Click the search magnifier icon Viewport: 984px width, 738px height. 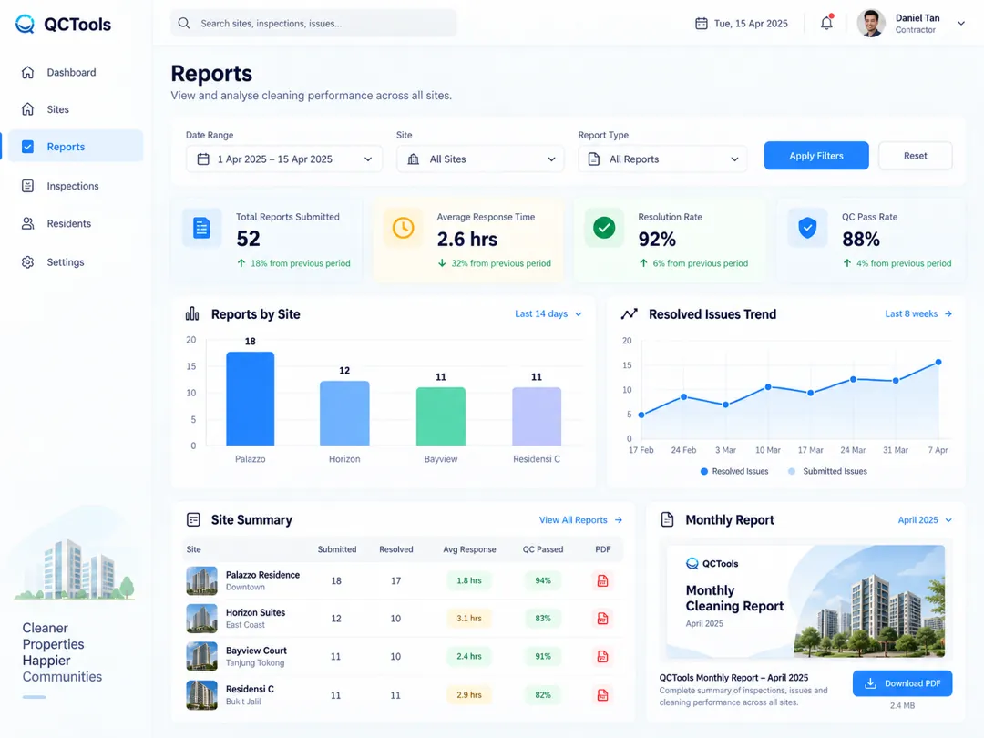pos(184,23)
